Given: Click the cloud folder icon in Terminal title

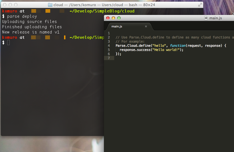Looking at the screenshot, I should 50,5.
